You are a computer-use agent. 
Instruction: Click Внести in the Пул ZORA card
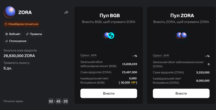pyautogui.click(x=181, y=93)
